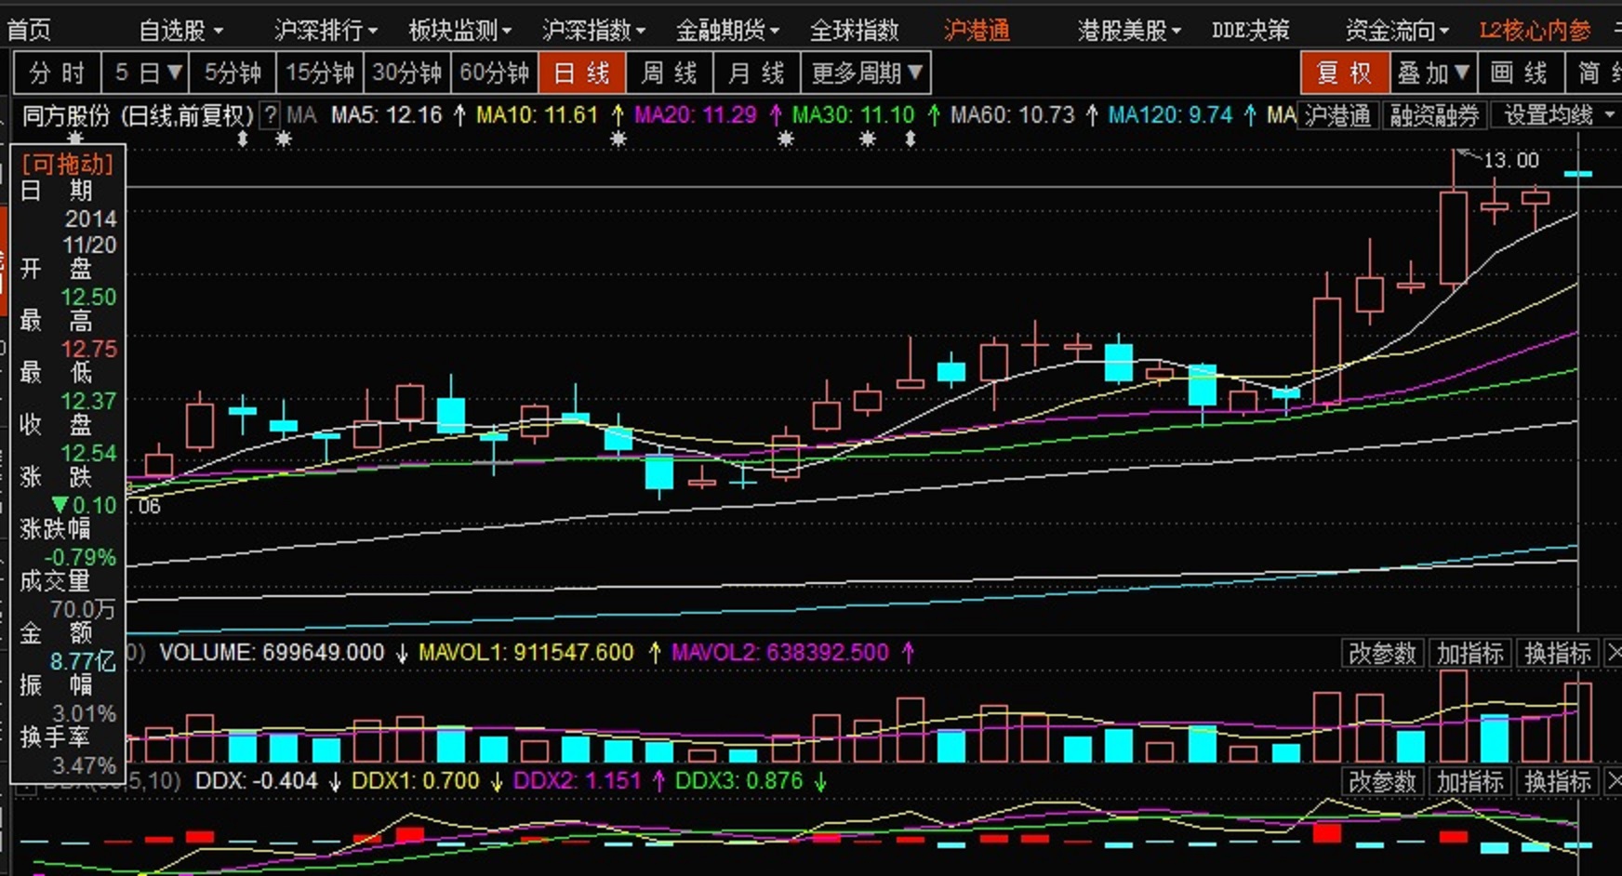Click the MA10: 11.61 indicator label
The height and width of the screenshot is (876, 1622).
pos(537,115)
